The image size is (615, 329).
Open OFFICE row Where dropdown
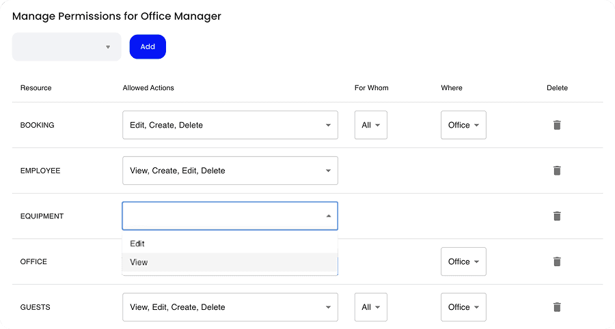pos(463,261)
